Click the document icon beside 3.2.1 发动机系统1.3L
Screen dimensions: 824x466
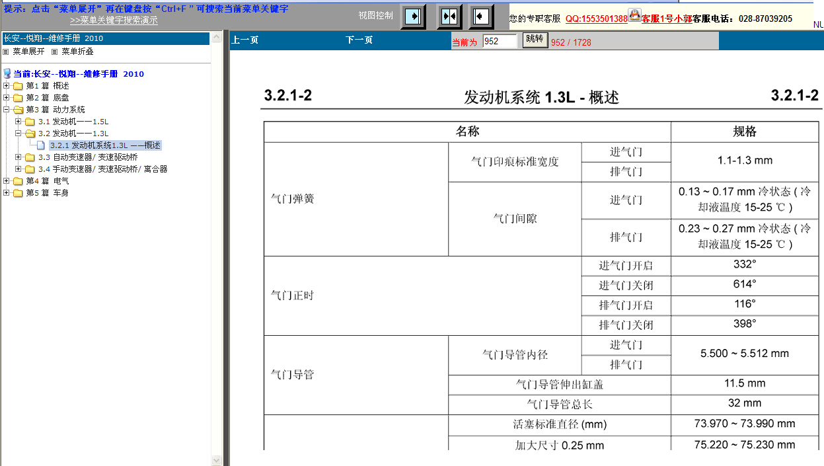click(41, 145)
